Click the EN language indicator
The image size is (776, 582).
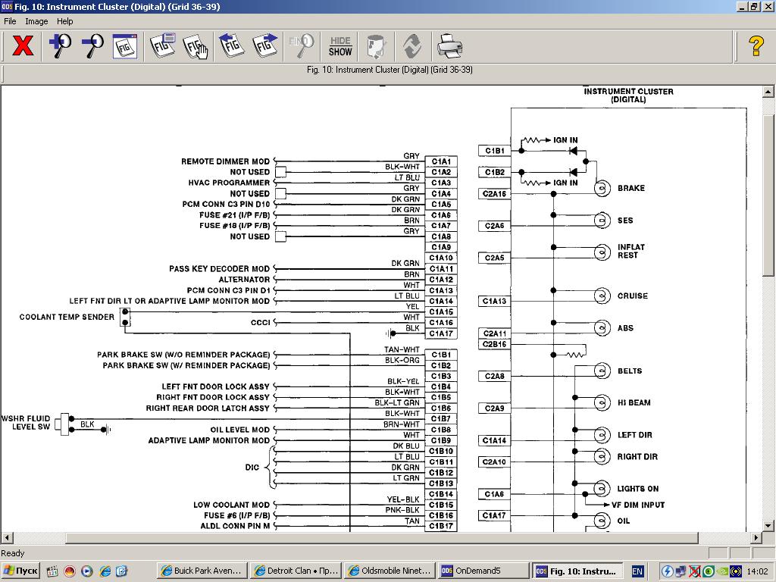pos(637,571)
